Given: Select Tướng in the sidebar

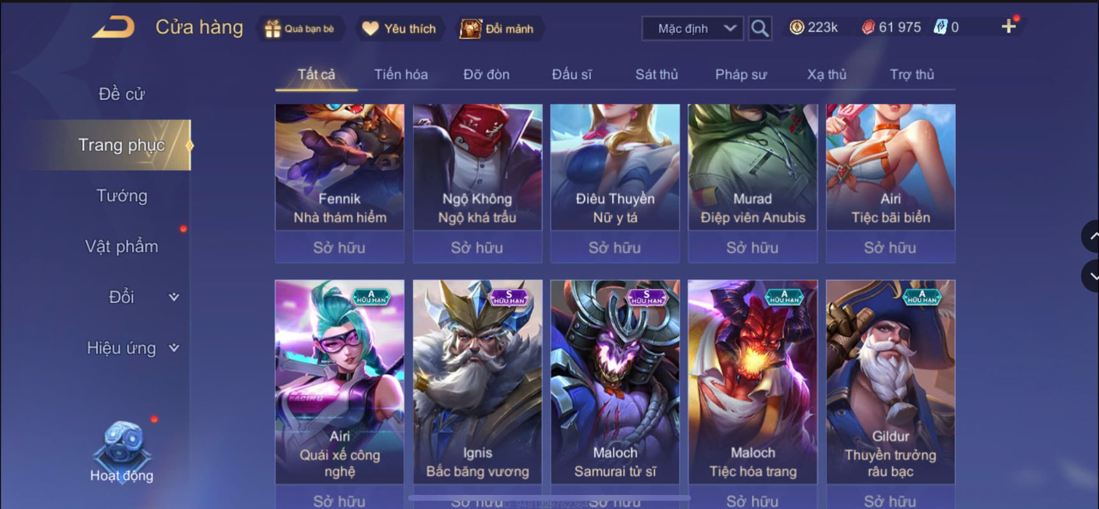Looking at the screenshot, I should 121,195.
